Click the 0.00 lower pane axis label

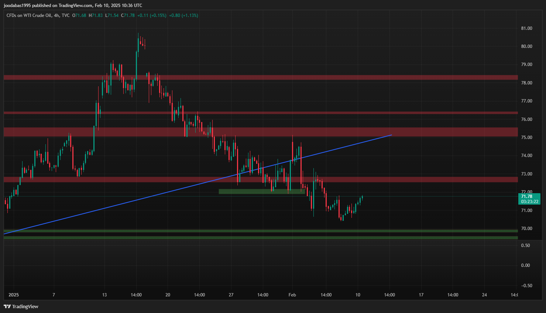[x=525, y=265]
